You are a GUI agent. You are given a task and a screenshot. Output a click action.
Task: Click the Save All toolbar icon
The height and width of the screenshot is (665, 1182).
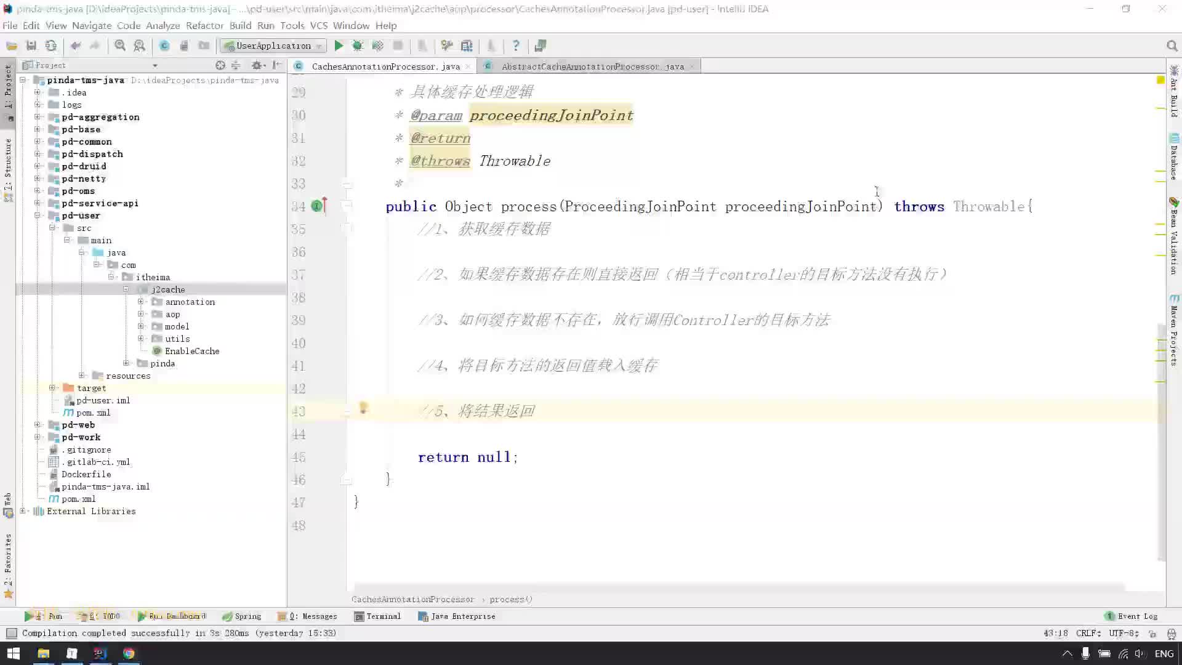(x=31, y=46)
